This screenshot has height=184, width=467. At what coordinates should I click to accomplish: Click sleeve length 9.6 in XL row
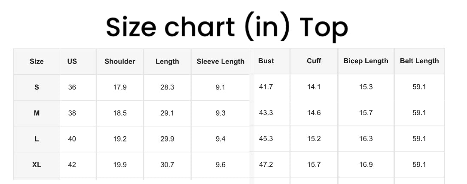click(220, 165)
